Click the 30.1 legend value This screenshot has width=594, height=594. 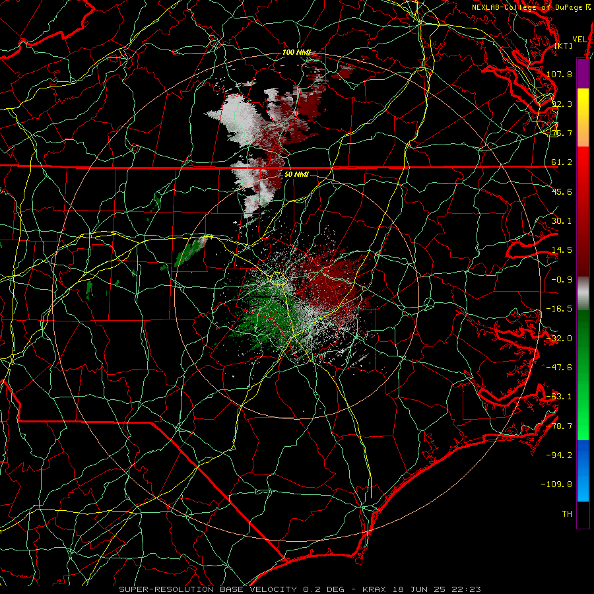pos(562,221)
